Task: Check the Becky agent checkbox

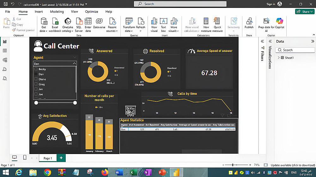Action: (x=36, y=69)
